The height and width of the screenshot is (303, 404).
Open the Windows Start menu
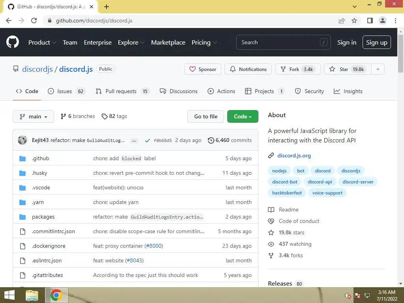9,295
